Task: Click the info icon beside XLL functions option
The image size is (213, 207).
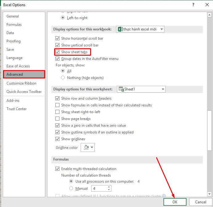Action: [164, 196]
